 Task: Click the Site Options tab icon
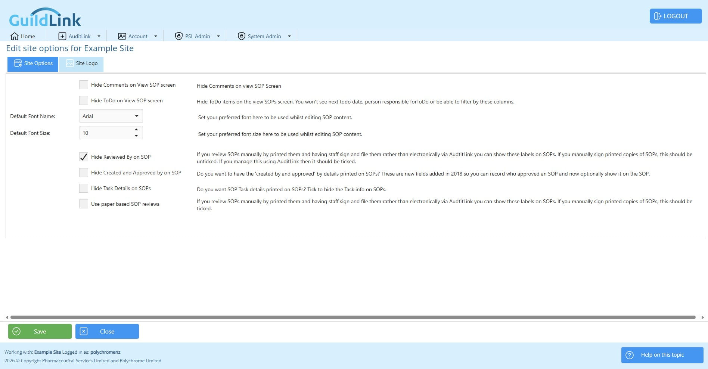coord(18,63)
